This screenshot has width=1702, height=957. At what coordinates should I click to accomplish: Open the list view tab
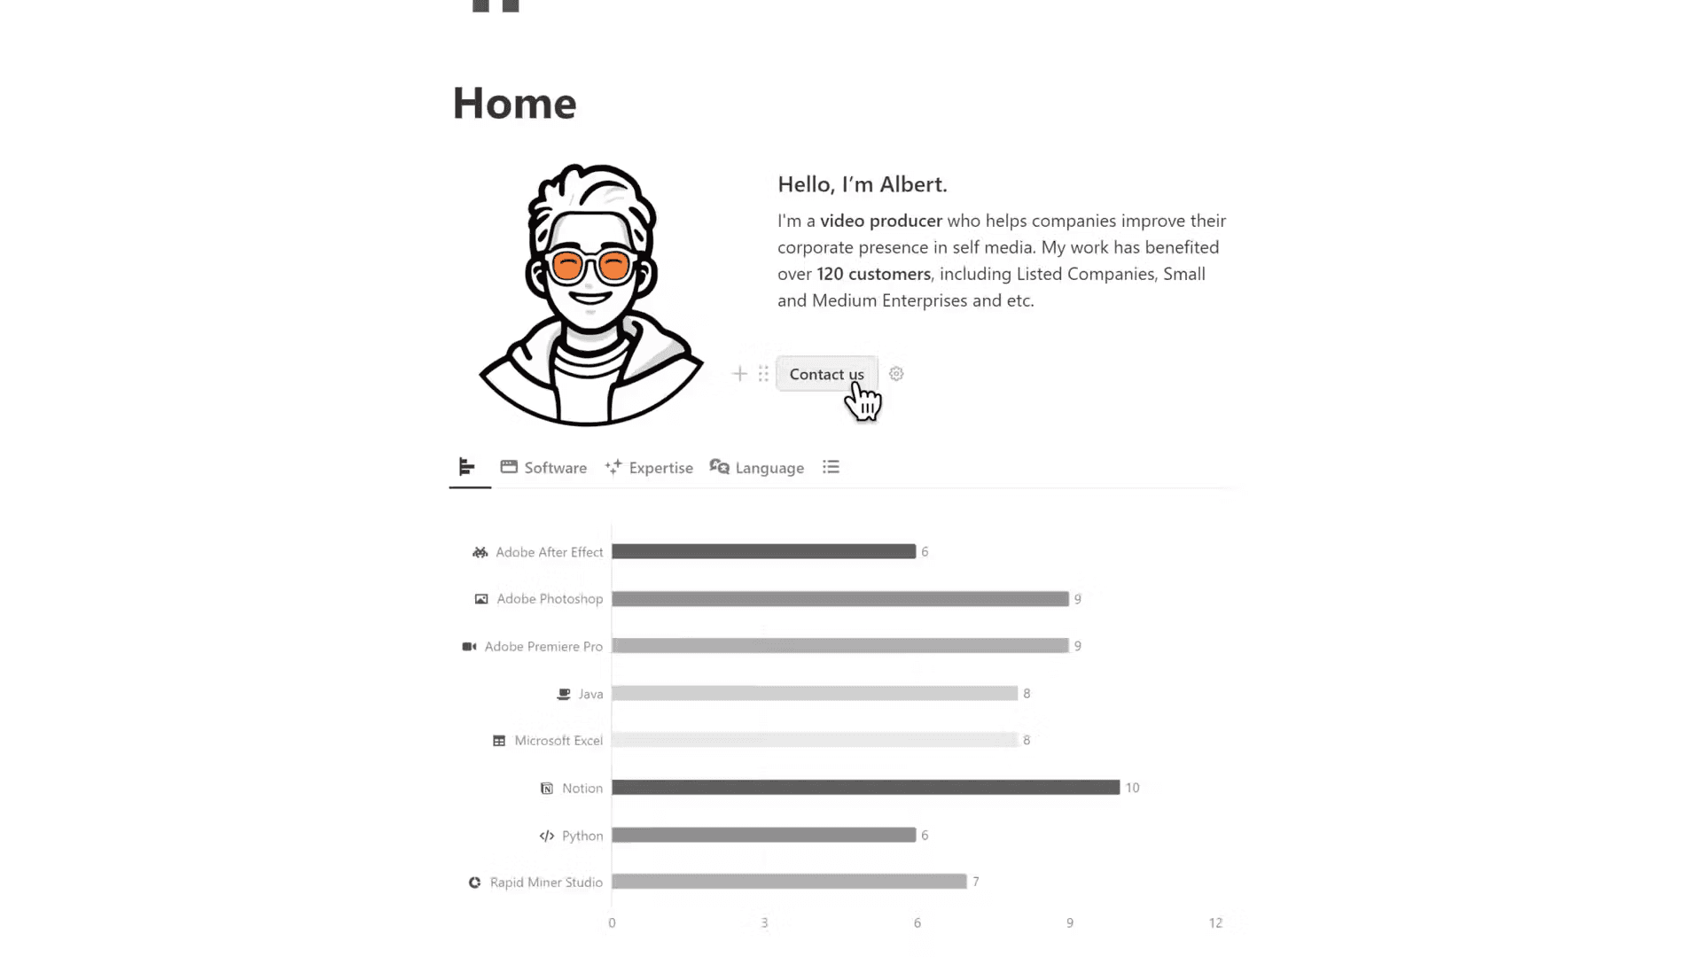831,466
